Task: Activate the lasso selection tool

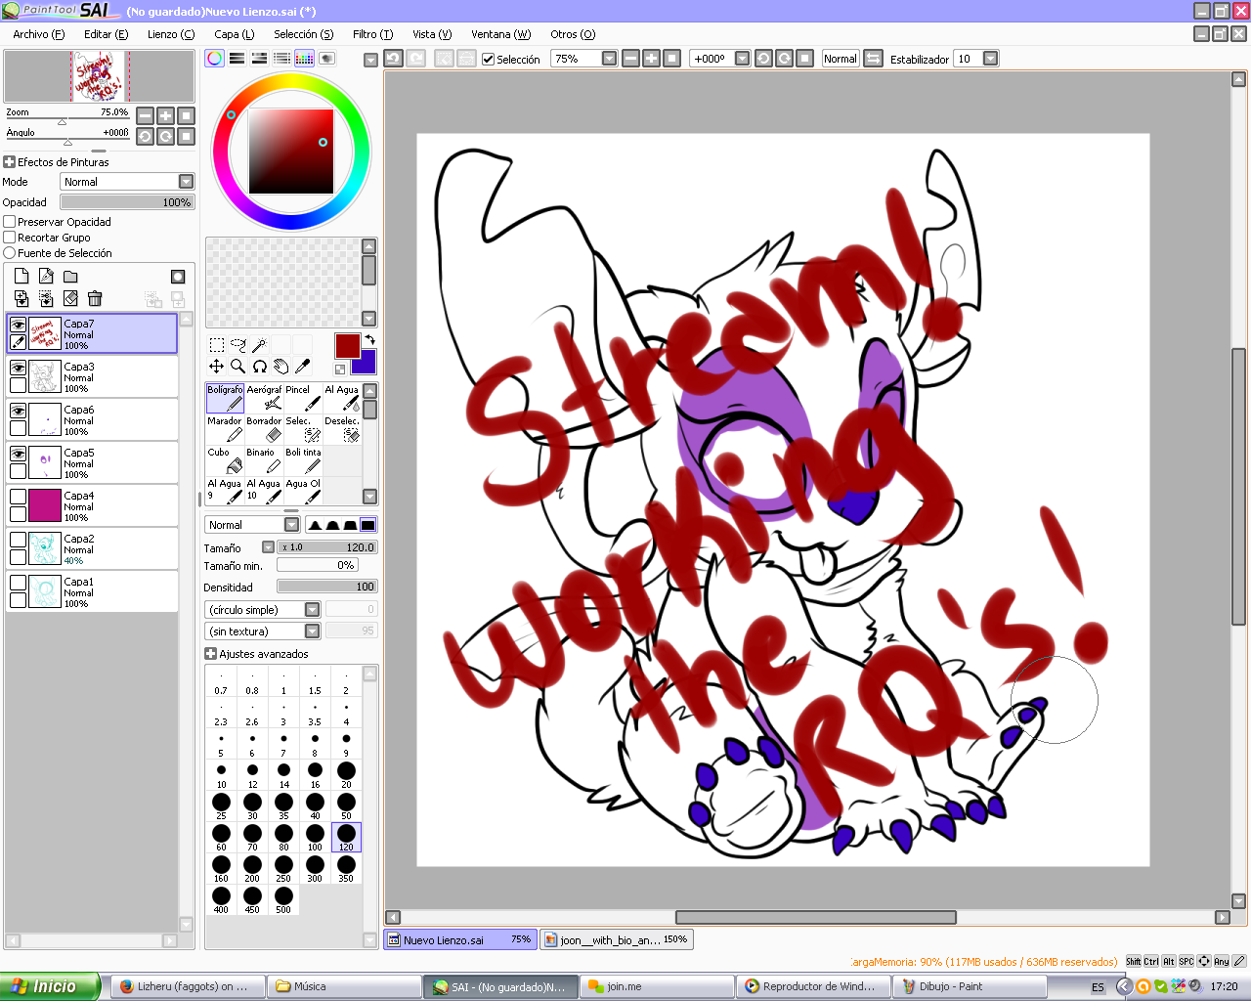Action: coord(238,345)
